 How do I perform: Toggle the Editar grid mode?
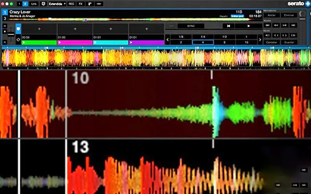click(238, 16)
